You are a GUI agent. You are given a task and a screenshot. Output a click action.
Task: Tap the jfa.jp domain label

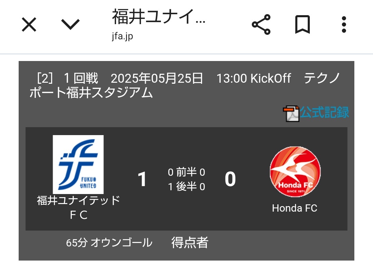tap(122, 37)
